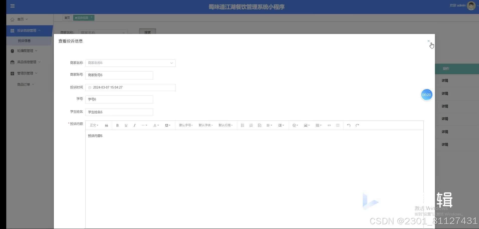479x229 pixels.
Task: Open 商家名称 dropdown in dialog
Action: (x=130, y=63)
